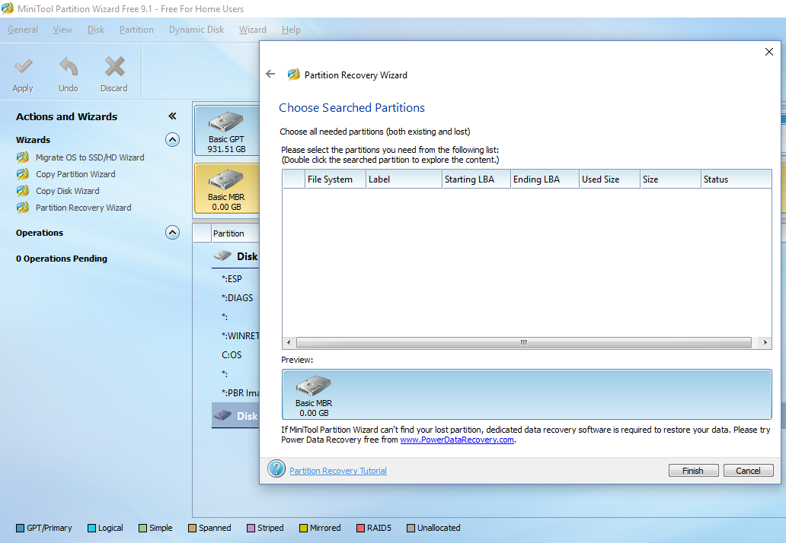786x543 pixels.
Task: Open the www.PowerDataRecovery.com link
Action: [x=457, y=440]
